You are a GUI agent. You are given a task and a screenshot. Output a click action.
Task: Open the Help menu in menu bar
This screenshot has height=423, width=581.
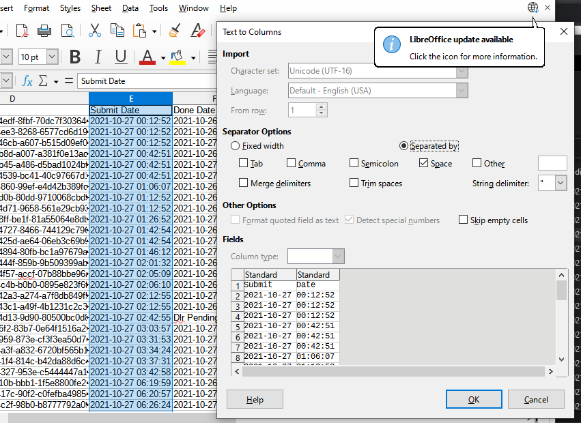[x=228, y=8]
